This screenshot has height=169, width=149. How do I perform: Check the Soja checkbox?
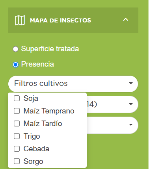pyautogui.click(x=17, y=98)
